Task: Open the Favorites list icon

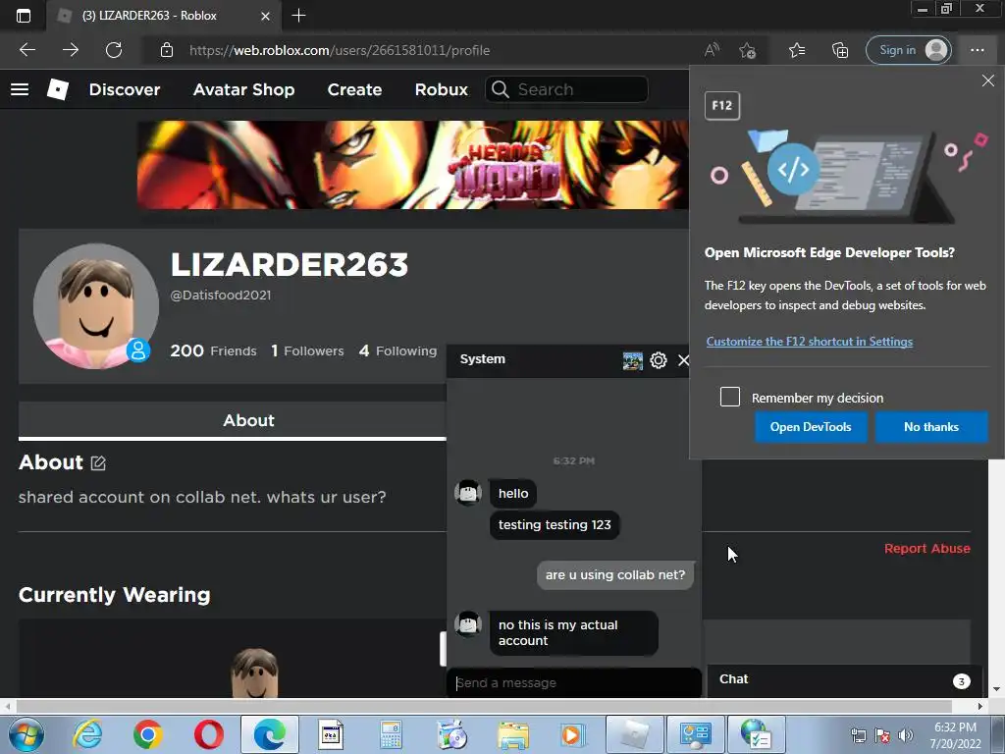Action: point(797,50)
